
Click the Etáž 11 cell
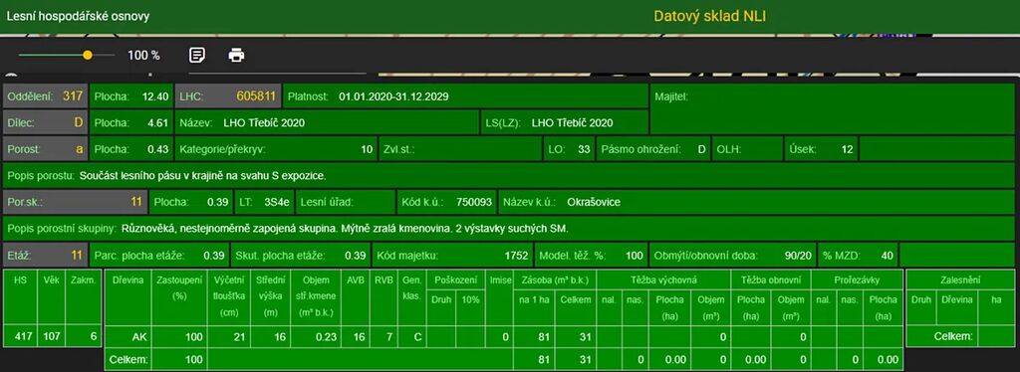click(x=45, y=256)
